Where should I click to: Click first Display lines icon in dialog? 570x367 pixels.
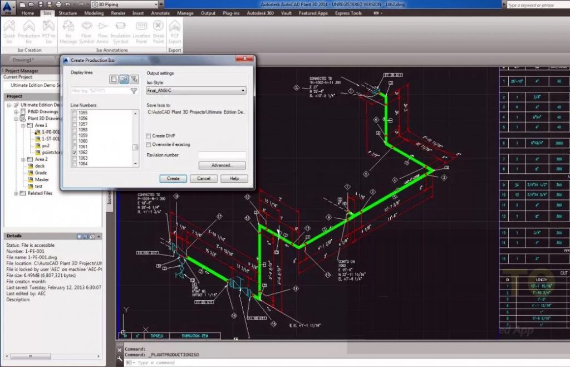click(x=114, y=79)
